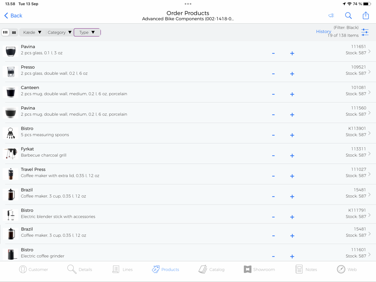This screenshot has width=376, height=282.
Task: Add one Bistro electric coffee grinder
Action: (x=292, y=256)
